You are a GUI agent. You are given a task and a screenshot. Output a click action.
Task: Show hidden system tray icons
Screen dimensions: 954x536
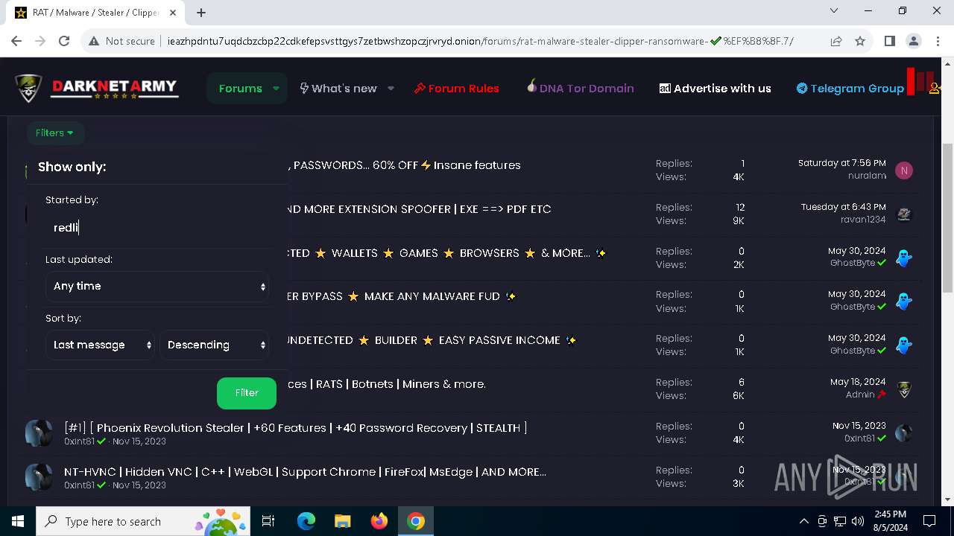click(x=803, y=521)
